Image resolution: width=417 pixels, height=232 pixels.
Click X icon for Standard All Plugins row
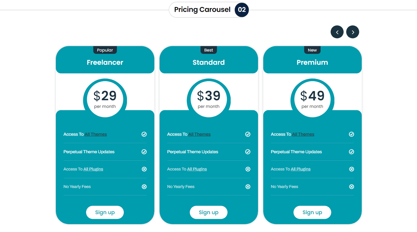point(248,169)
